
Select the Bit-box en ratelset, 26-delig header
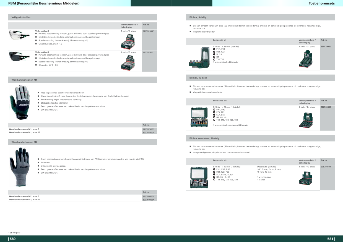tap(260, 138)
